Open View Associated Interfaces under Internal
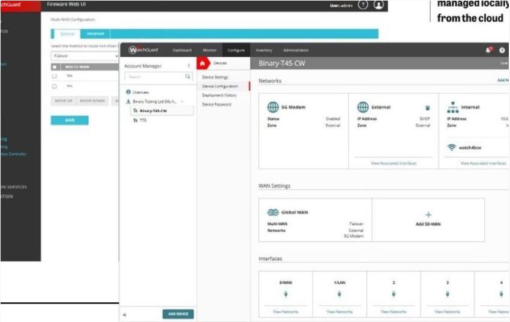The width and height of the screenshot is (510, 322). coord(484,163)
